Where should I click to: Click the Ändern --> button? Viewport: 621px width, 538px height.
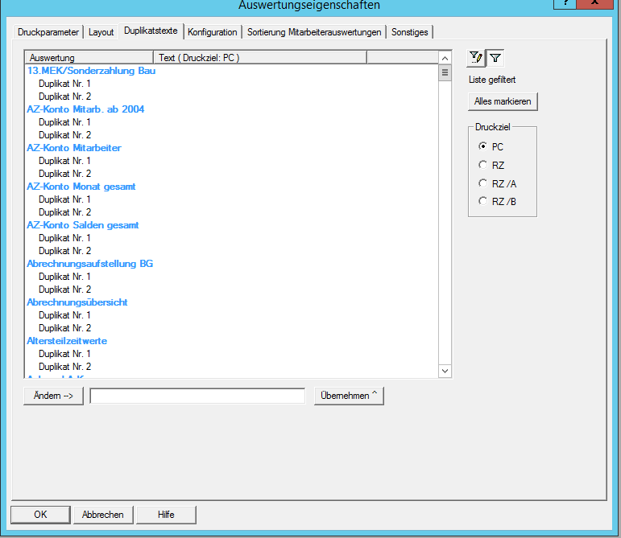[x=54, y=396]
